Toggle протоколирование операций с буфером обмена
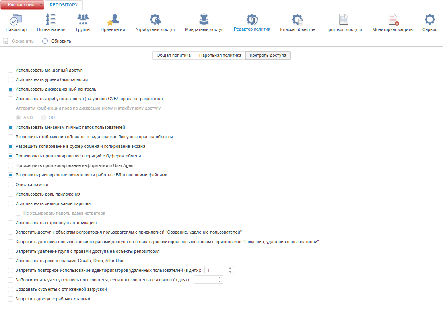 coord(10,156)
